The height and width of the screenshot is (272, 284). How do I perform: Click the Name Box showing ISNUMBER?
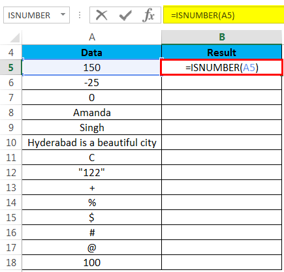click(x=37, y=15)
